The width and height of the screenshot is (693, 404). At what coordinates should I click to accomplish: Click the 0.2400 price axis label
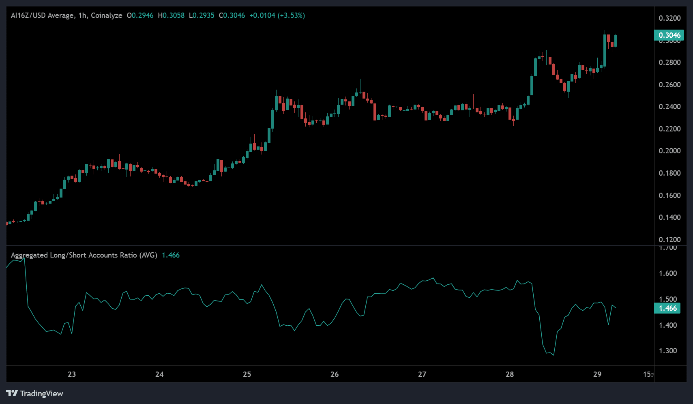pyautogui.click(x=669, y=107)
